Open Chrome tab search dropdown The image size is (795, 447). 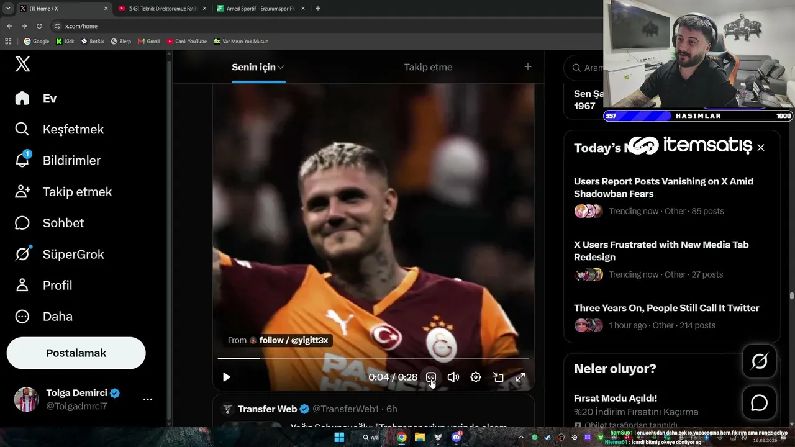8,9
